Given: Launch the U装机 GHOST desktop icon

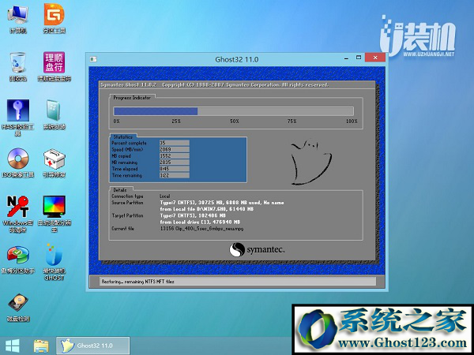Looking at the screenshot, I should click(x=54, y=262).
